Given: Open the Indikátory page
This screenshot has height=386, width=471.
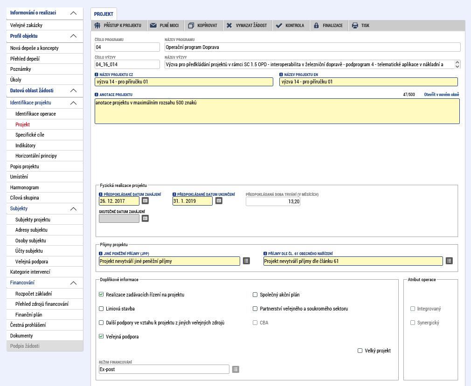Looking at the screenshot, I should (x=45, y=145).
